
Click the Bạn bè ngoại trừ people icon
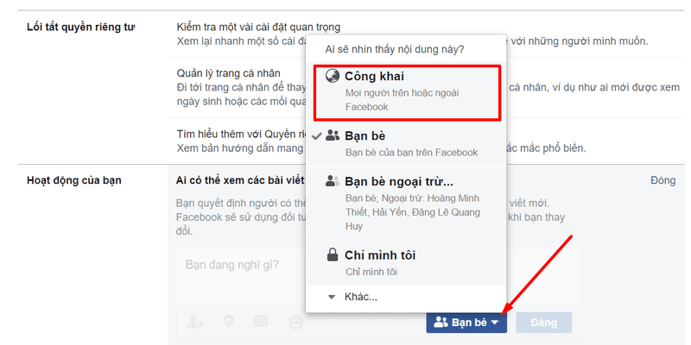[333, 180]
